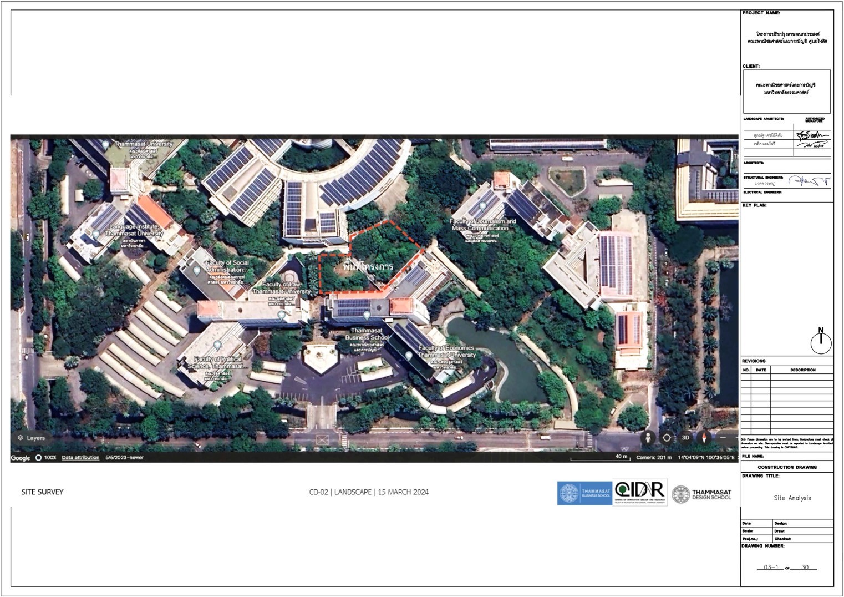
Task: Select the Pegman street view icon
Action: coord(648,438)
